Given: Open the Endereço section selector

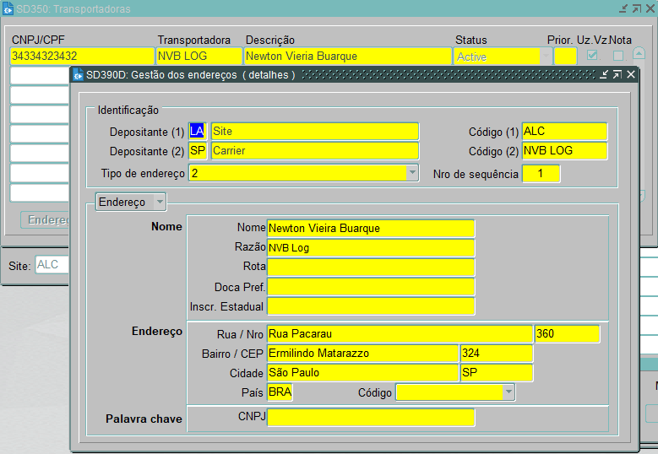Looking at the screenshot, I should click(x=160, y=202).
